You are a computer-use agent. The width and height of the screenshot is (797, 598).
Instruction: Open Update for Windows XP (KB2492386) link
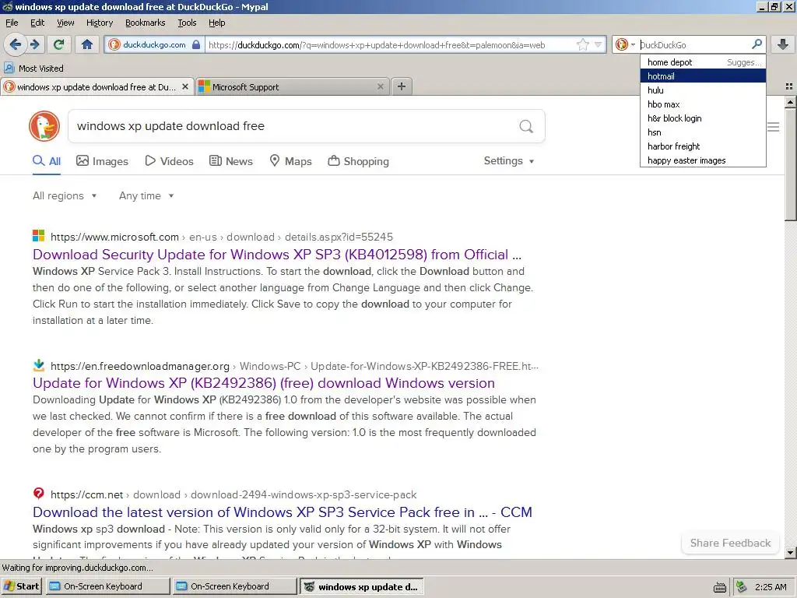(x=264, y=383)
